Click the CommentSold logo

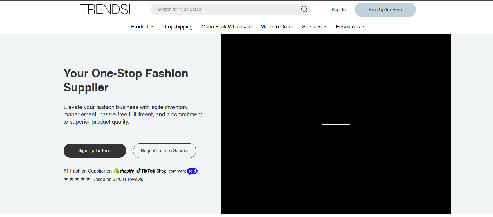(x=183, y=171)
